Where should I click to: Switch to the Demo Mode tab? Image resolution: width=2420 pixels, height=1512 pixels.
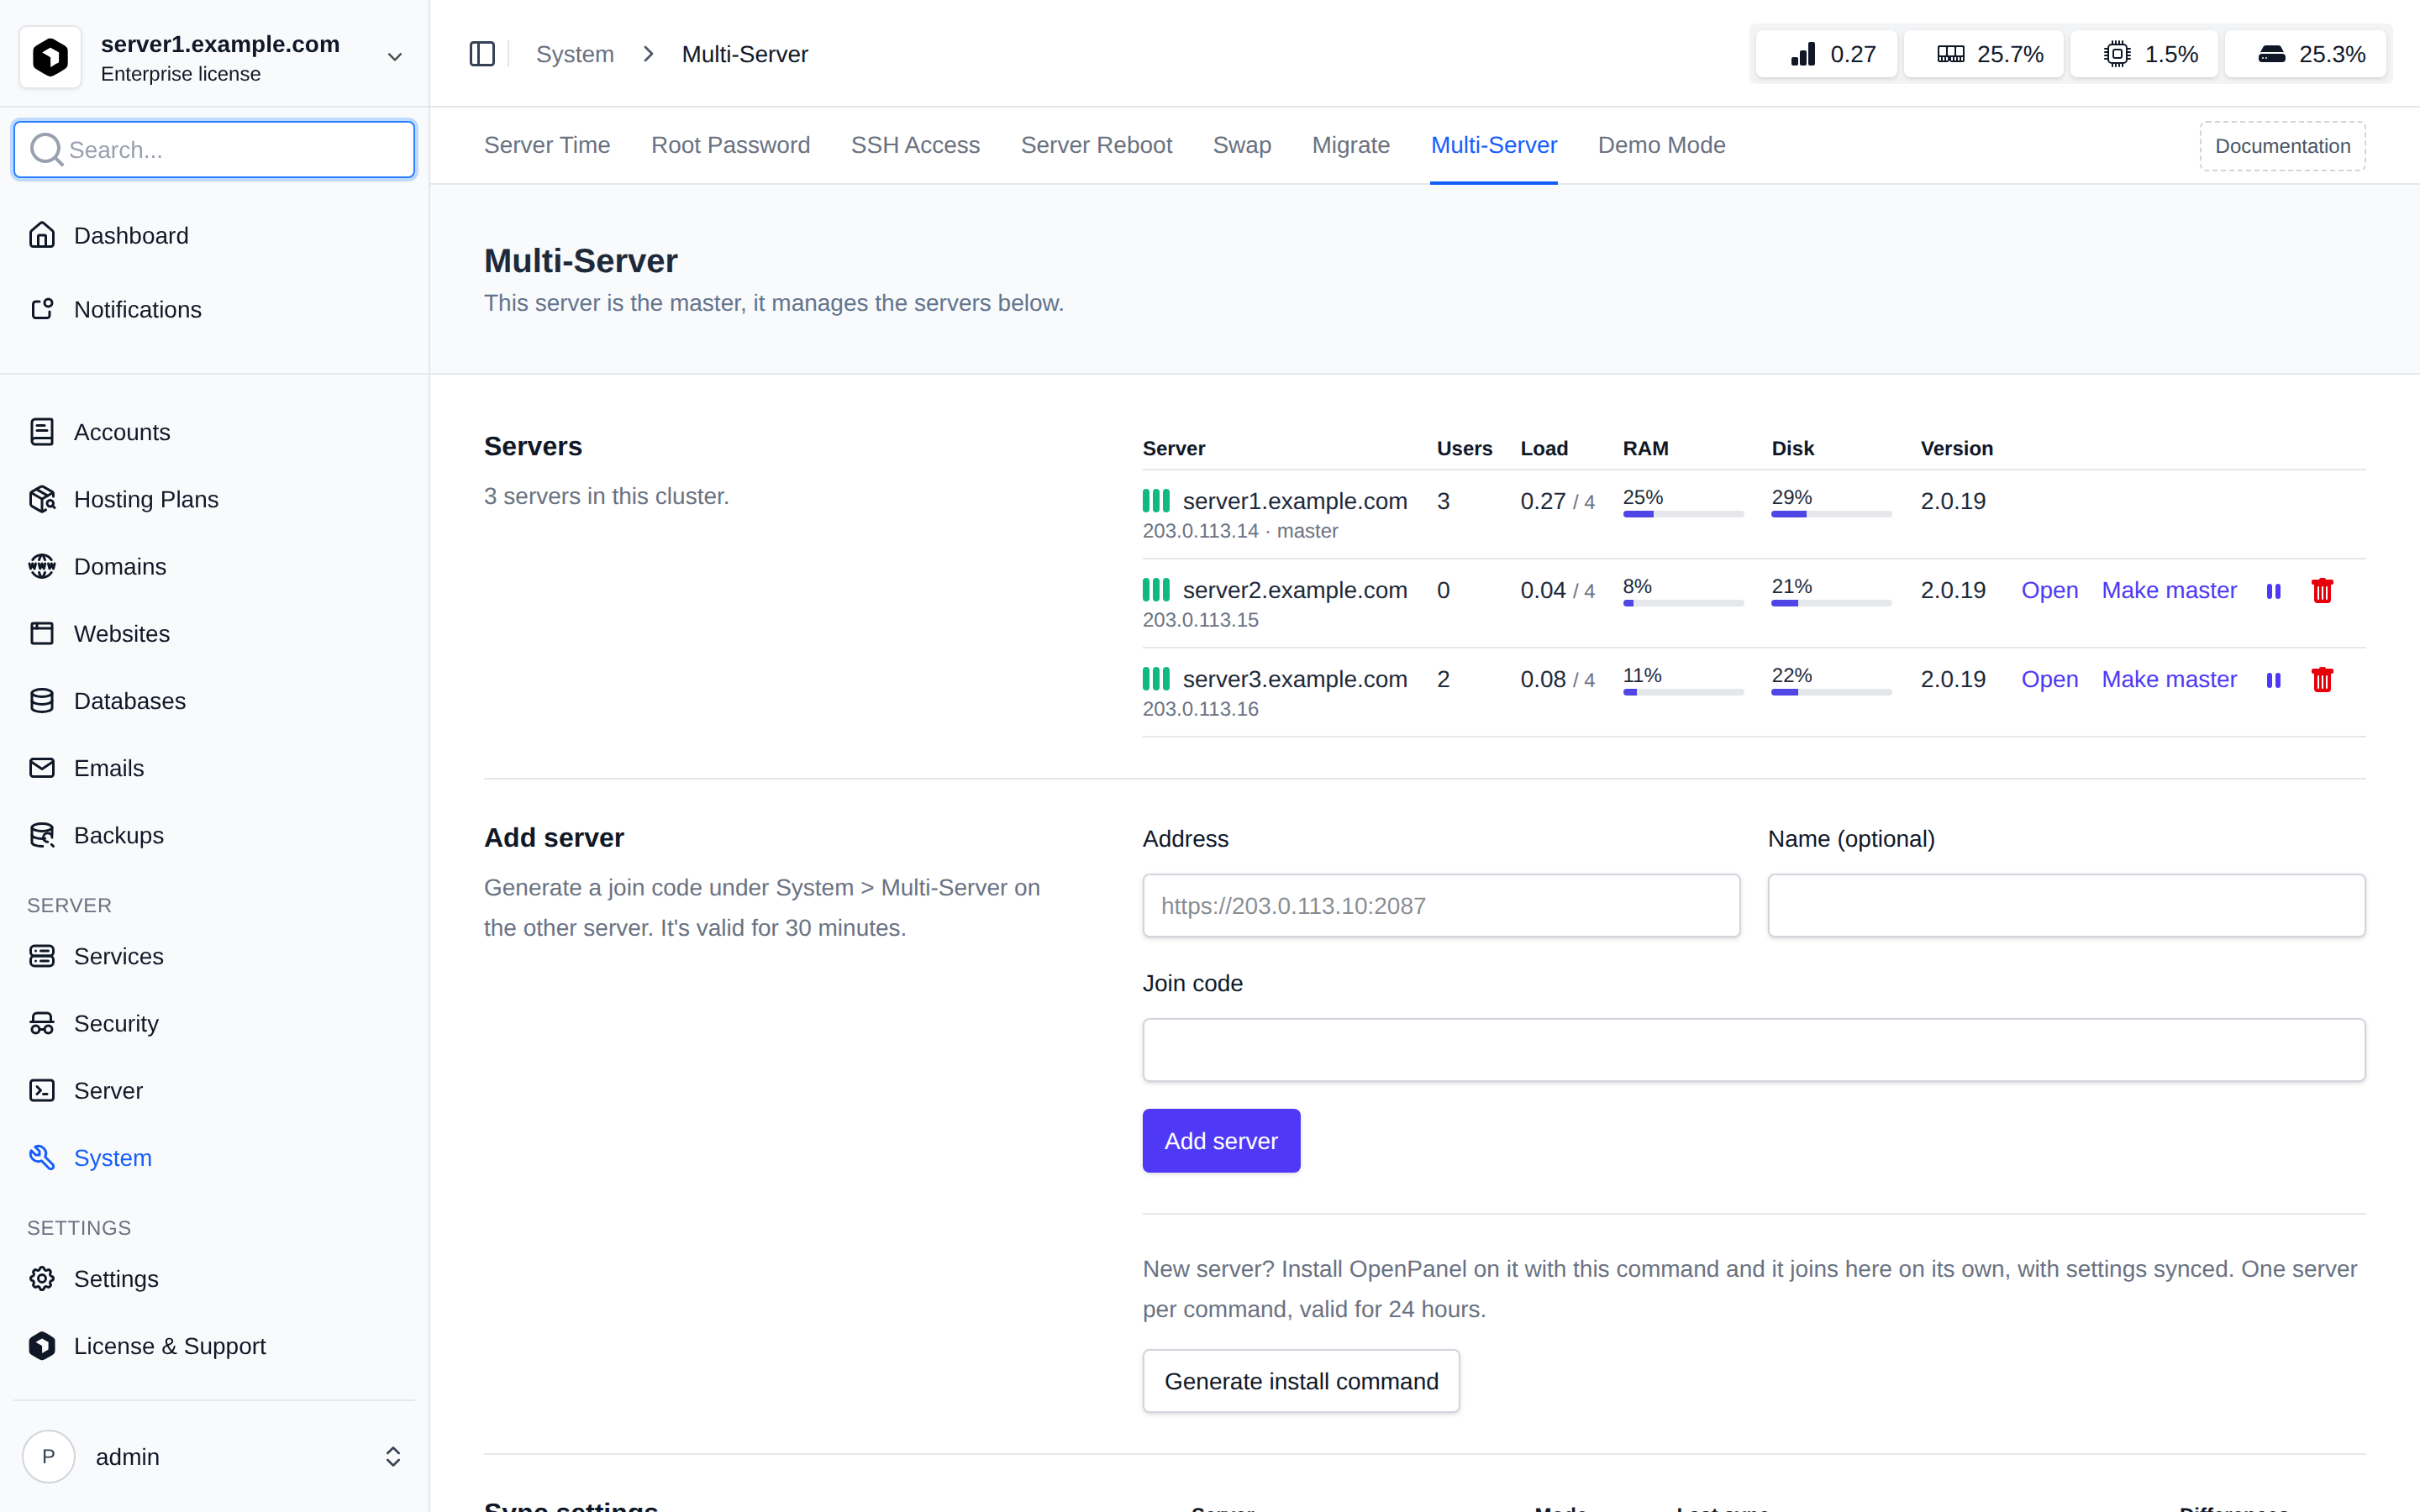pos(1661,145)
